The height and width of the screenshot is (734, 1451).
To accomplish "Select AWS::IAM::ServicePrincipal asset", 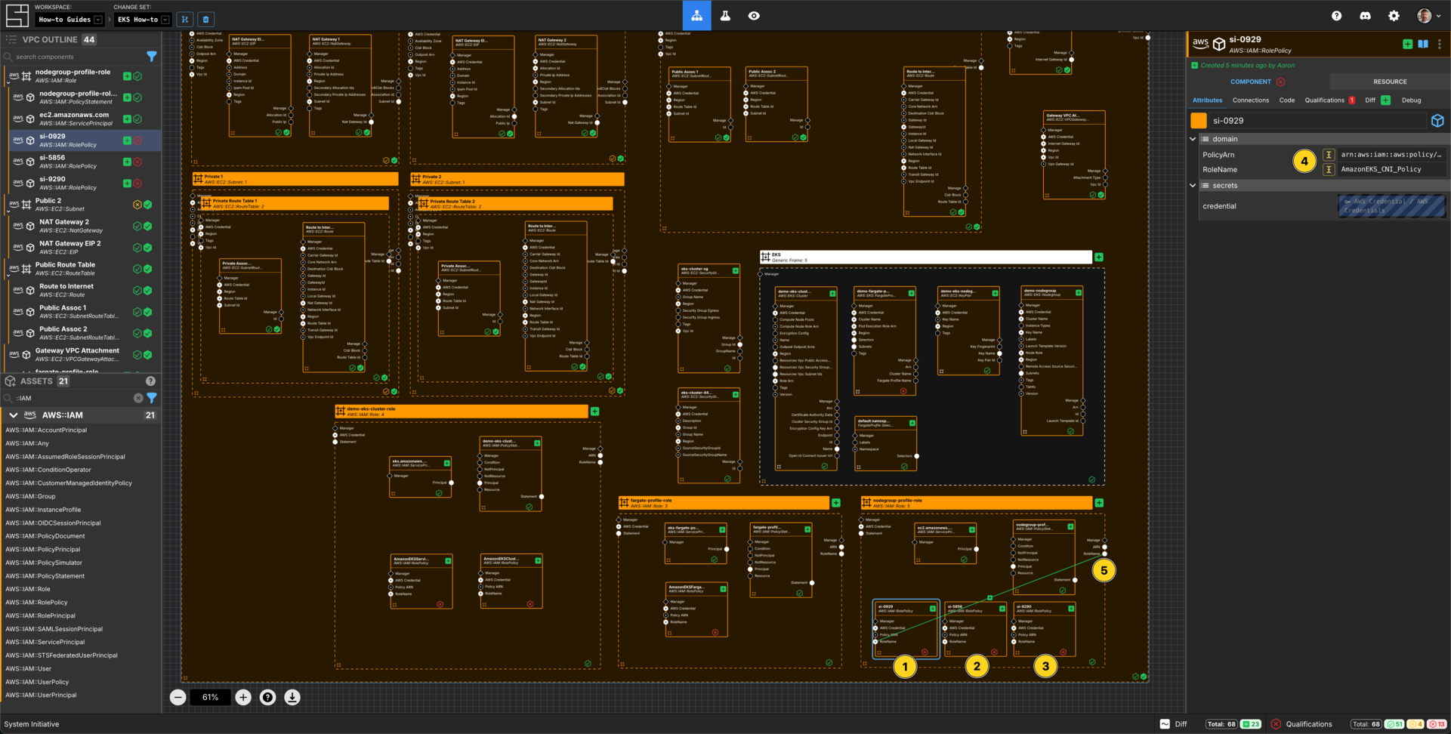I will coord(45,643).
